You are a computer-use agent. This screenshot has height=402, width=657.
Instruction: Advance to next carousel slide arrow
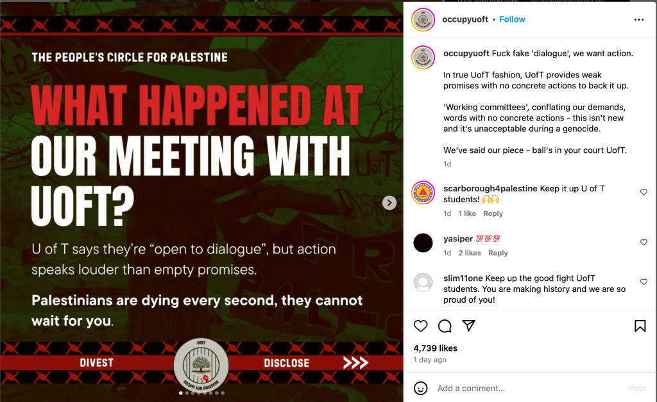tap(389, 203)
